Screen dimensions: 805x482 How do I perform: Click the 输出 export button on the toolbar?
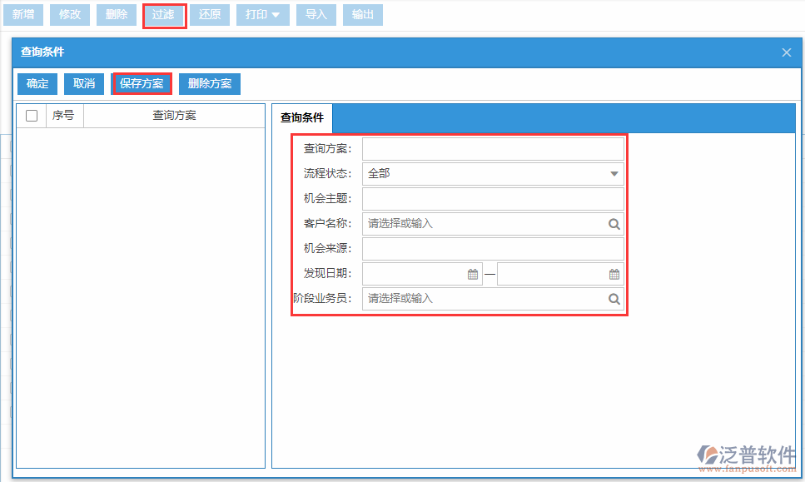[x=362, y=14]
